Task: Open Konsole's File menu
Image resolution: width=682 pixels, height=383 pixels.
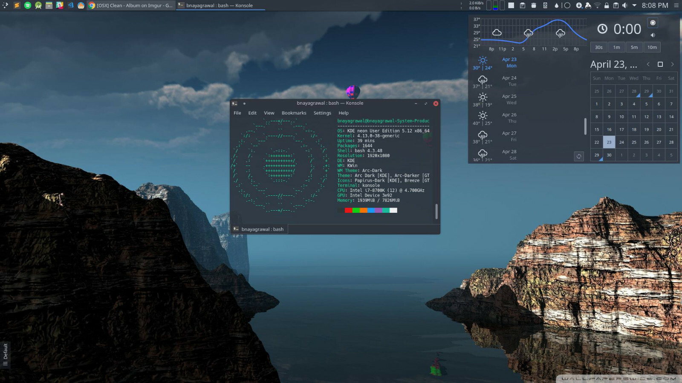Action: tap(237, 113)
